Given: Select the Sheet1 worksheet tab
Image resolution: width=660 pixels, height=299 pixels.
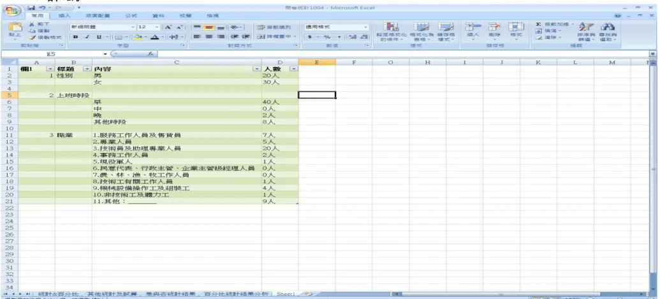Looking at the screenshot, I should [286, 294].
